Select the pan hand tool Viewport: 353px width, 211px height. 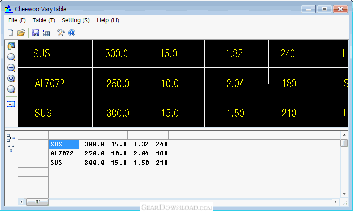(x=11, y=46)
